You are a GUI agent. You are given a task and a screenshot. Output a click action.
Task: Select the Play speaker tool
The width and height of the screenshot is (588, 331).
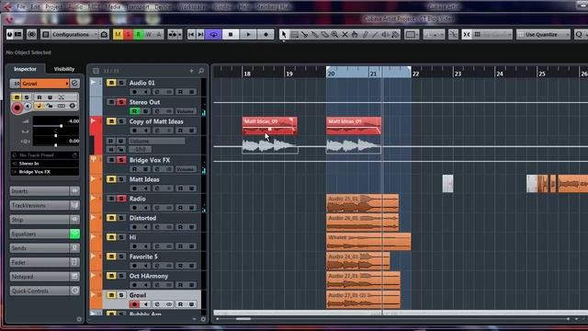385,35
